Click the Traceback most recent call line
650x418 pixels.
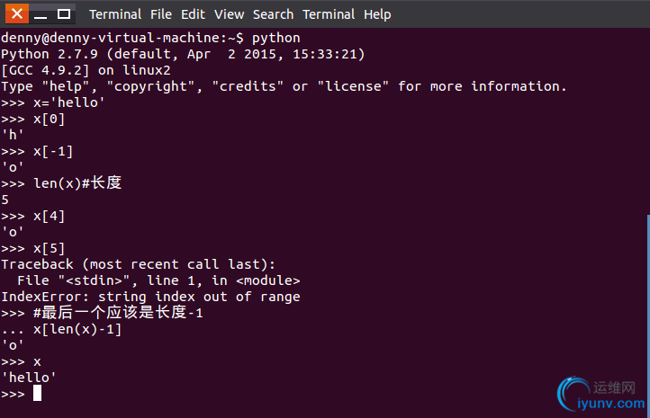click(x=138, y=264)
